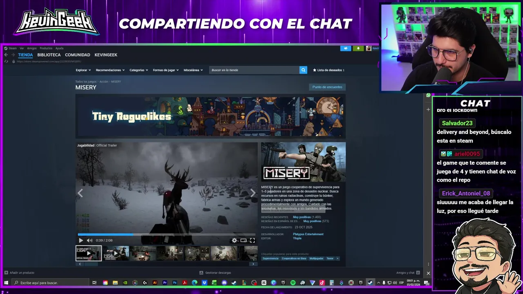Open editor Ytopia link

[297, 238]
